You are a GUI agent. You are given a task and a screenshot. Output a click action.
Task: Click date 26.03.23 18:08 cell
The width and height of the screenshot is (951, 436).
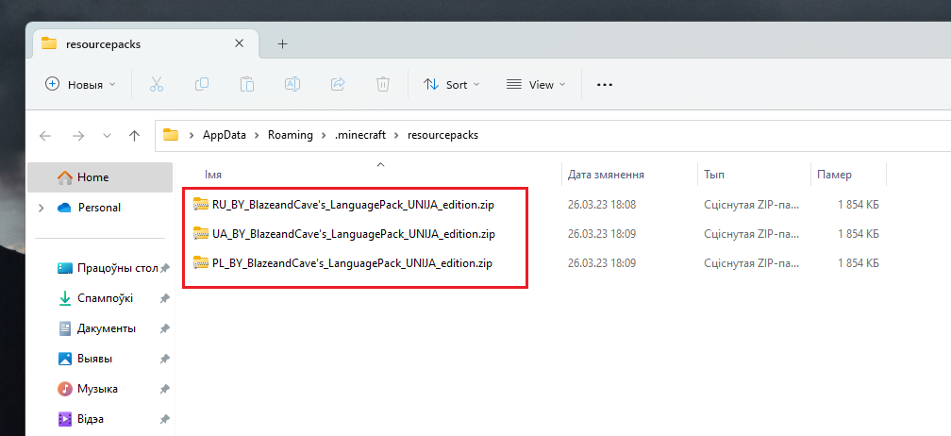tap(602, 205)
